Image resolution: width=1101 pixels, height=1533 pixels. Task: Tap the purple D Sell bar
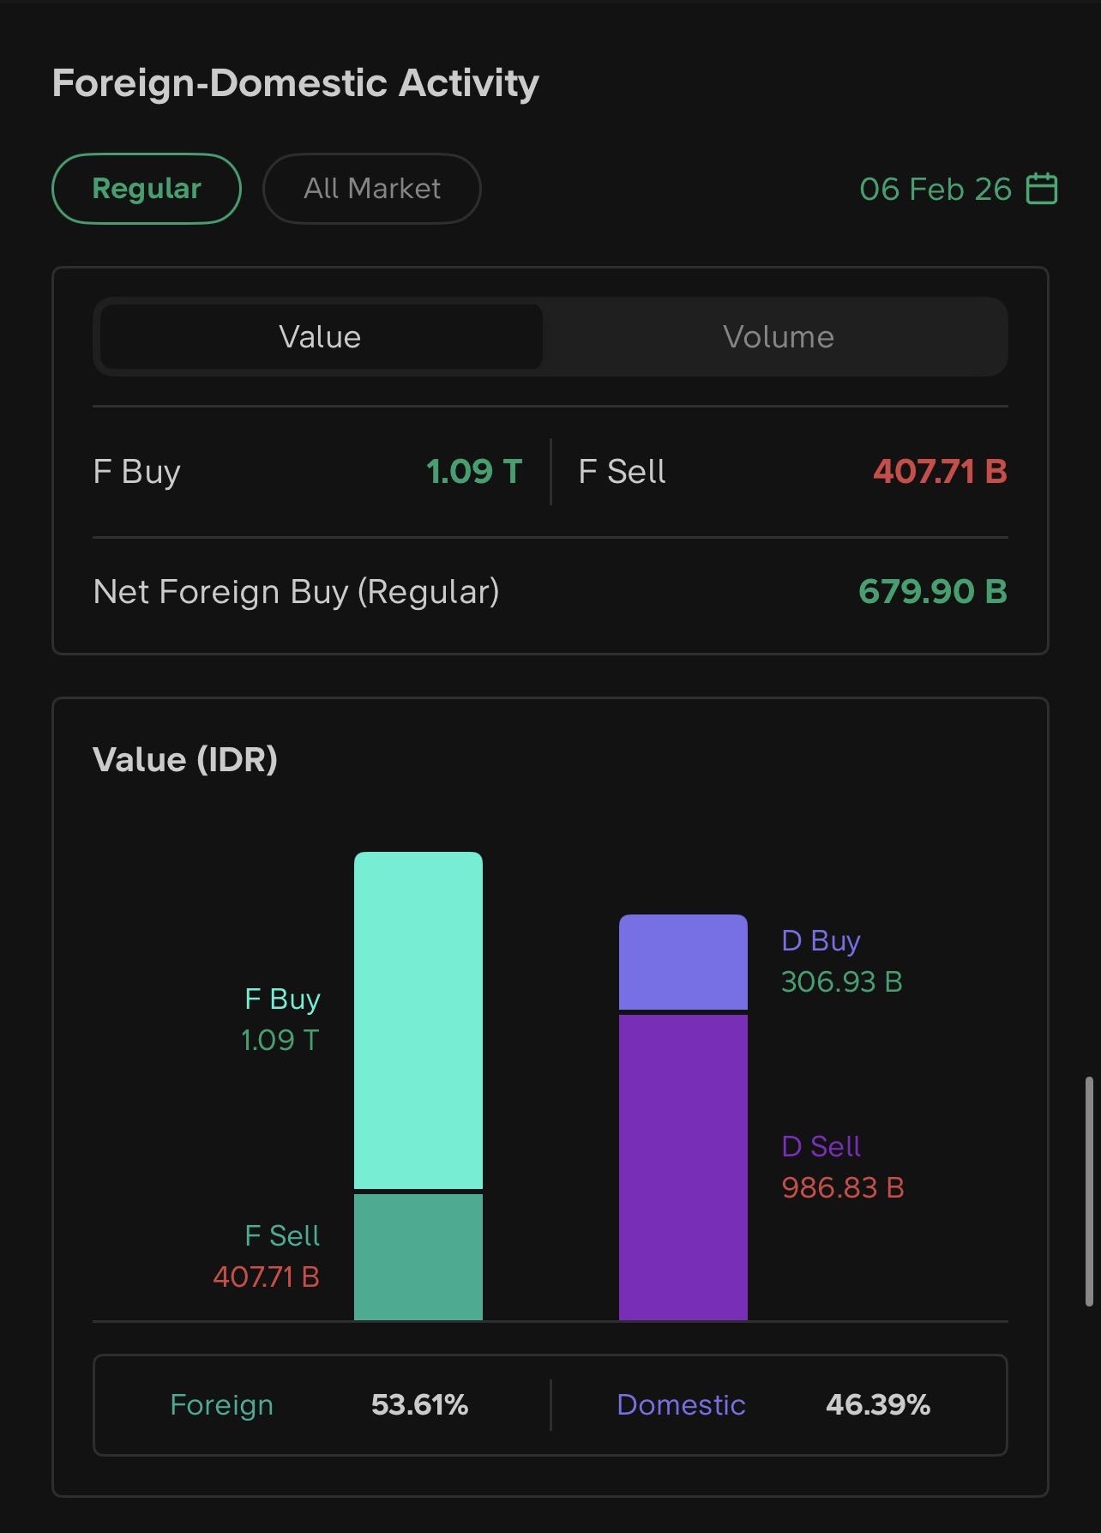[683, 1167]
